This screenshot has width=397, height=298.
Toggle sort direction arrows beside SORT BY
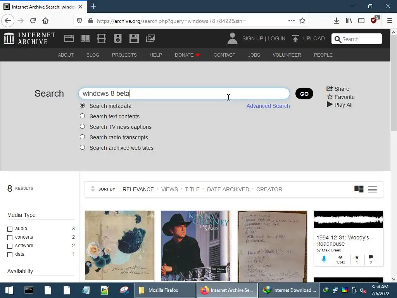pos(93,189)
